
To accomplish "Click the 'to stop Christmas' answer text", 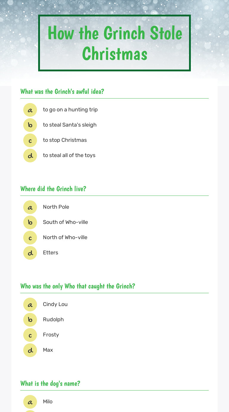I will tap(65, 140).
